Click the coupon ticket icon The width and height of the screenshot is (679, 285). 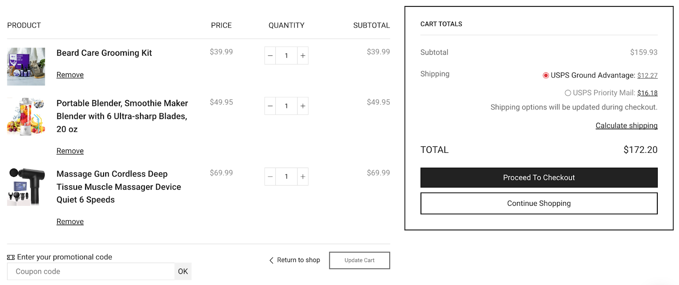(11, 257)
